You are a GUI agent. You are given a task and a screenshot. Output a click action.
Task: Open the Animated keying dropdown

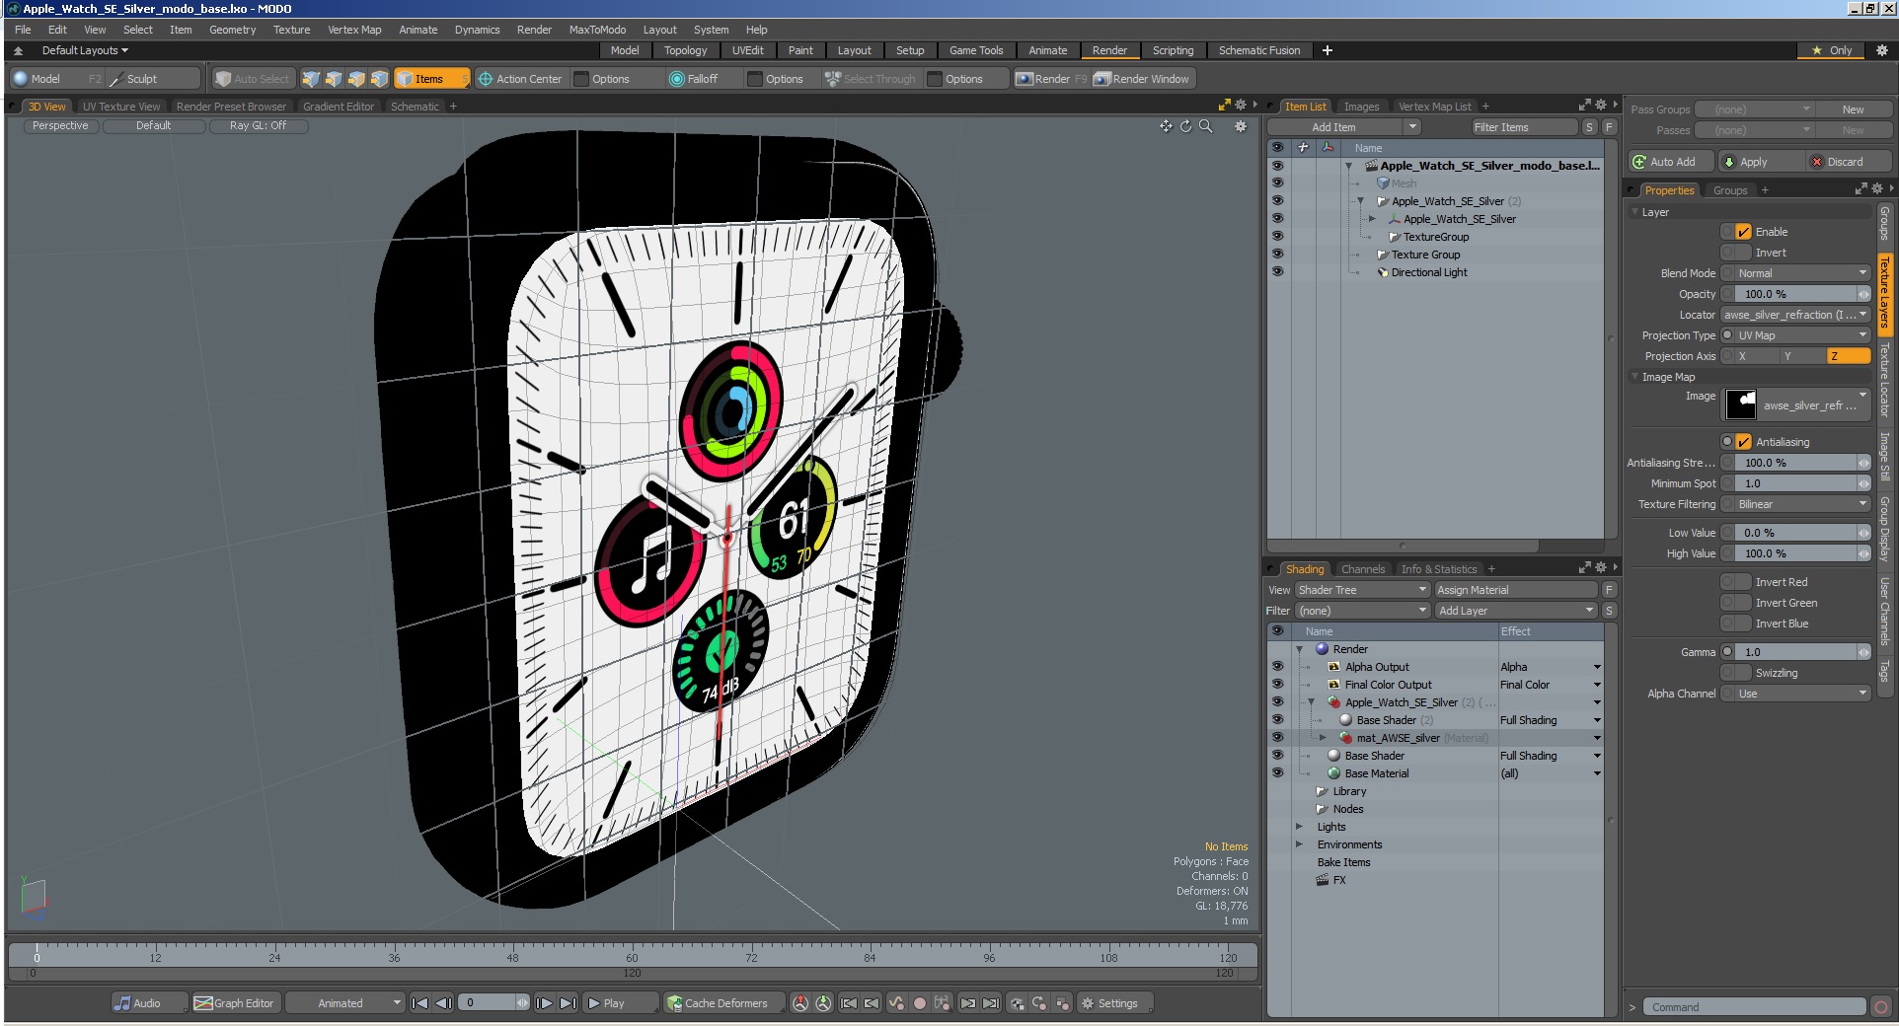(344, 1003)
